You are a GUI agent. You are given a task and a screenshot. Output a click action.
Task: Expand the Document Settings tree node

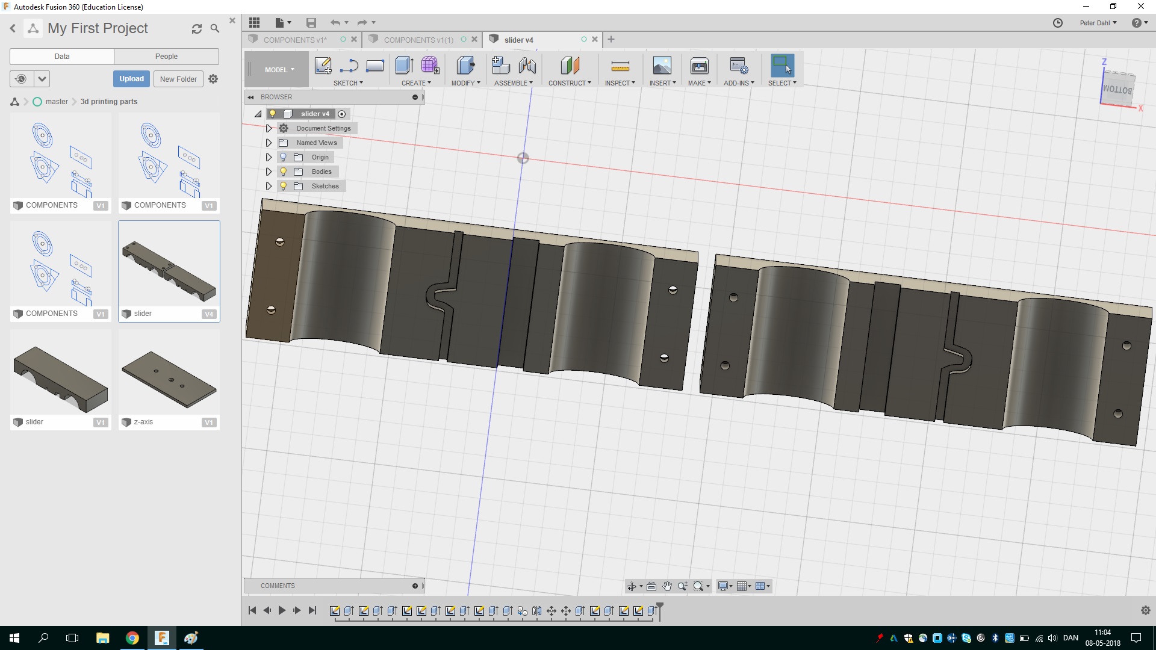(269, 128)
